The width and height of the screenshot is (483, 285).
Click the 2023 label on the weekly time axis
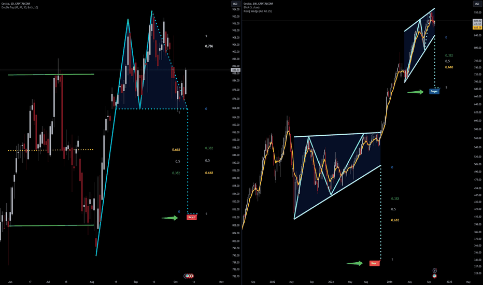[x=331, y=282]
